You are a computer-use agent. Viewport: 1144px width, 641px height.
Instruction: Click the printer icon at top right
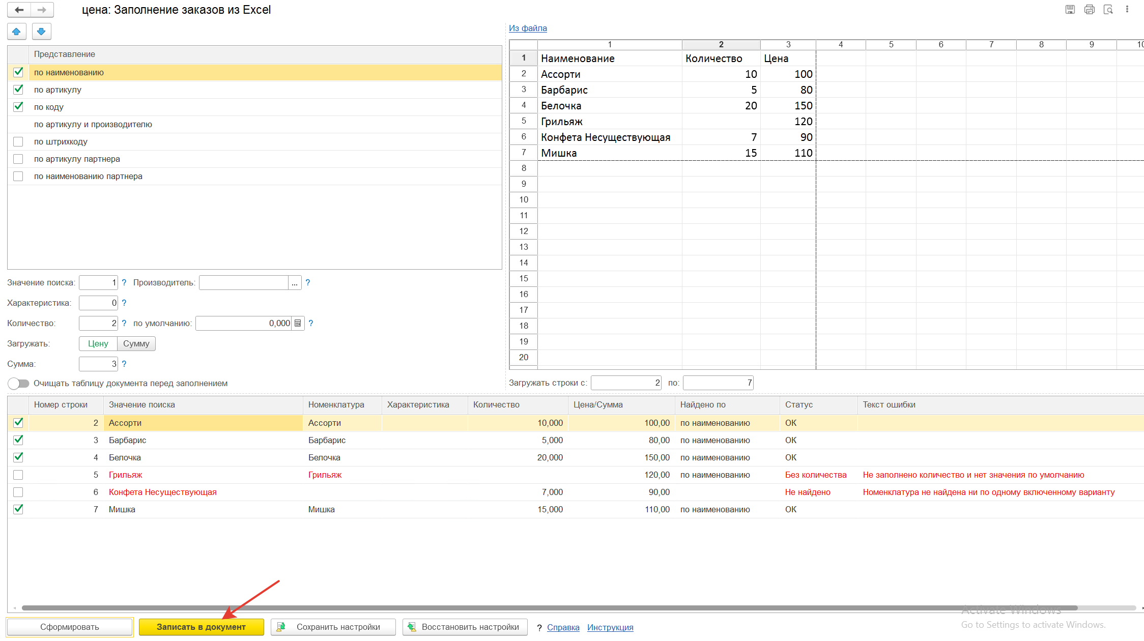point(1089,10)
